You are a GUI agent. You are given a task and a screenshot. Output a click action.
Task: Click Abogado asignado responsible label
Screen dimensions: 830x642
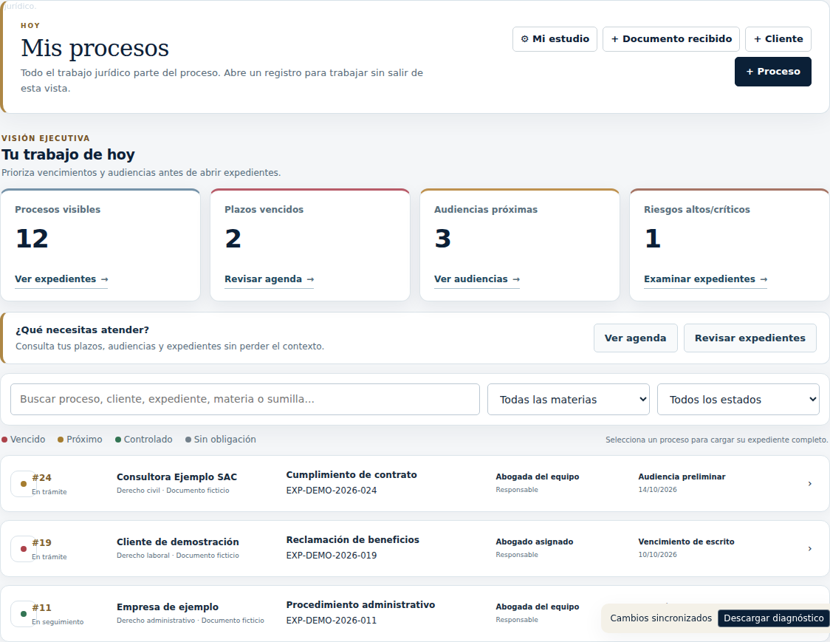coord(535,542)
